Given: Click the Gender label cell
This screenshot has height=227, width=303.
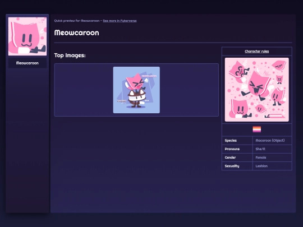Looking at the screenshot, I should 237,157.
